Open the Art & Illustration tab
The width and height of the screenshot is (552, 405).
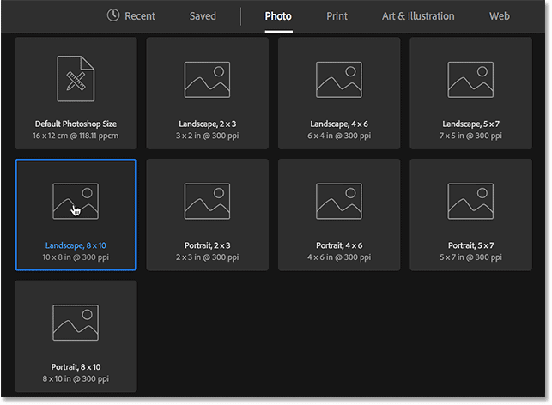pyautogui.click(x=418, y=15)
